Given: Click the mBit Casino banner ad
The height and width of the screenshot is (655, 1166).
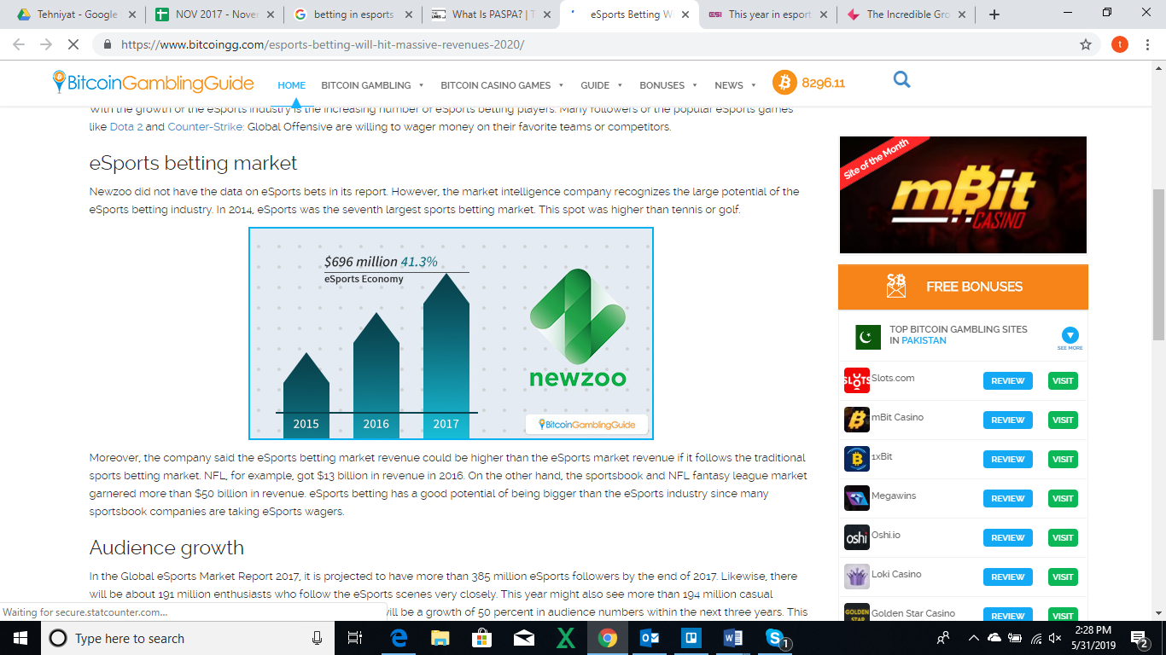Looking at the screenshot, I should coord(963,194).
